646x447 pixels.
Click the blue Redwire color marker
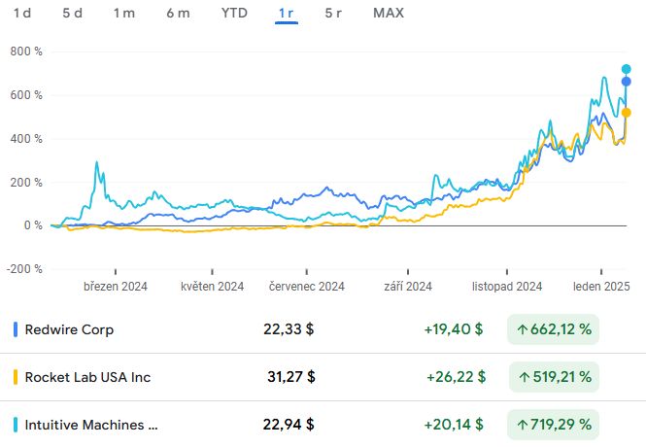16,329
